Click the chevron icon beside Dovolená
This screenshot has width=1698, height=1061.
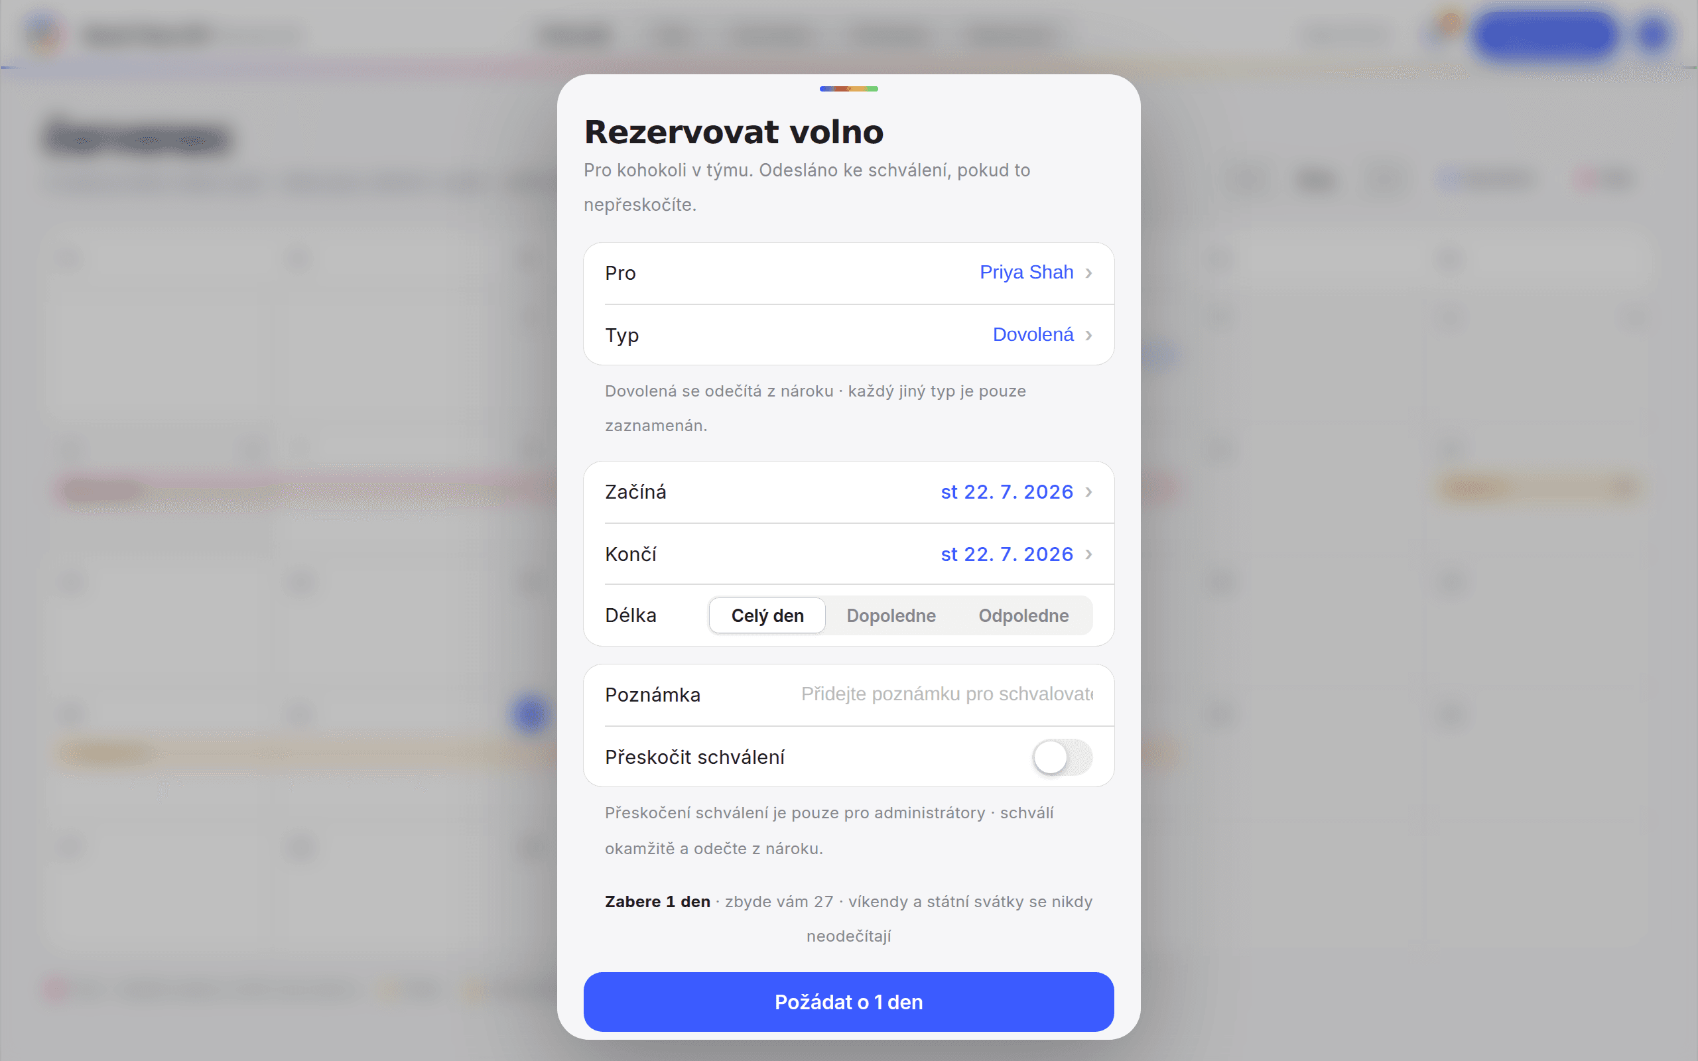click(1088, 336)
